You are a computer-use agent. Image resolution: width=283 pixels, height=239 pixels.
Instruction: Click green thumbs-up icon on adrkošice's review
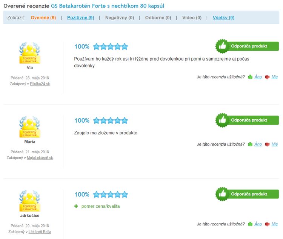coord(250,224)
